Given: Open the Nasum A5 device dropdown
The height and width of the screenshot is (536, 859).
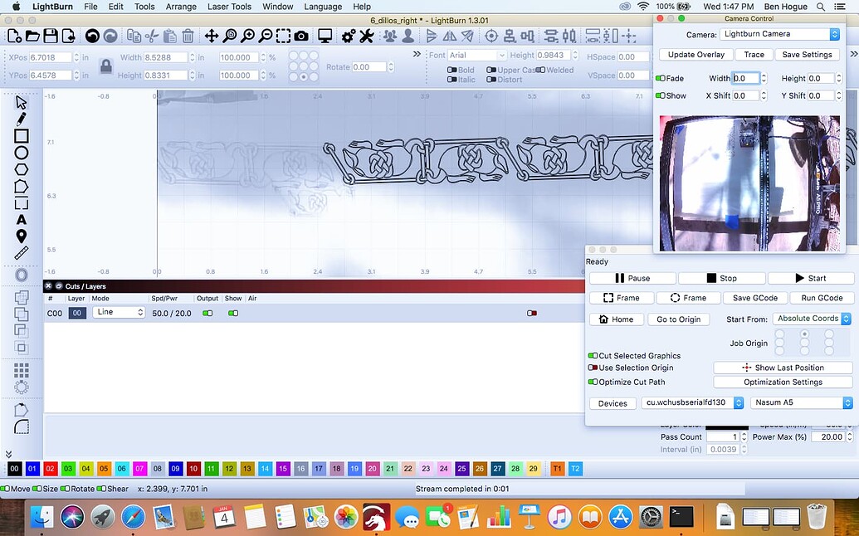Looking at the screenshot, I should (x=802, y=402).
